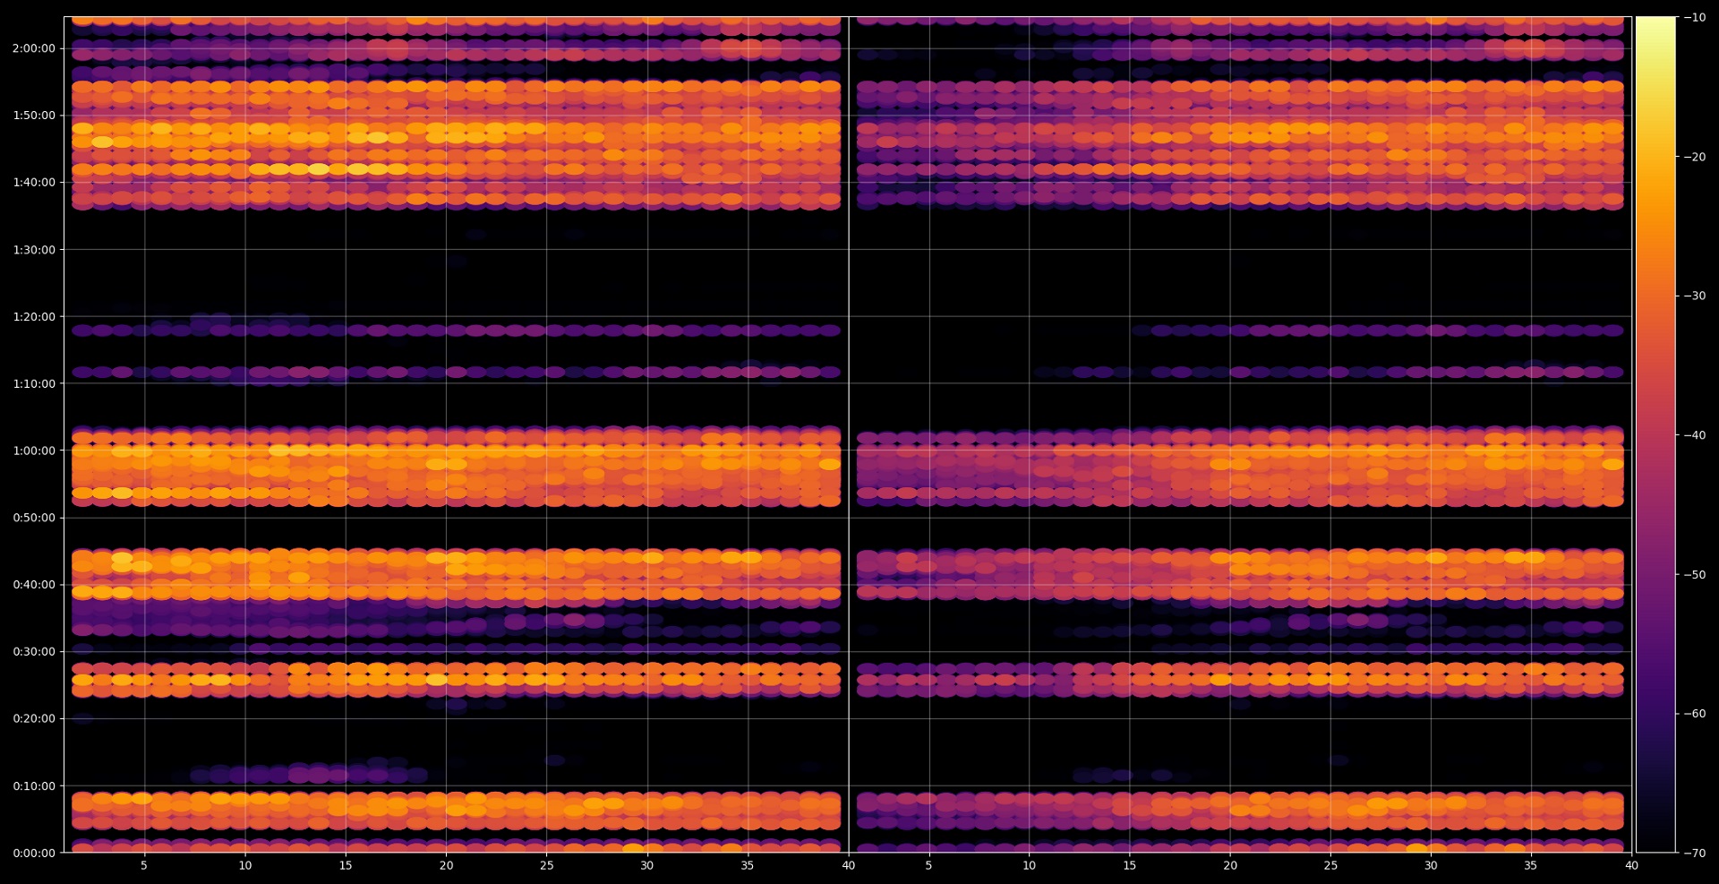1719x884 pixels.
Task: Click the colorbar label -40
Action: (x=1695, y=435)
